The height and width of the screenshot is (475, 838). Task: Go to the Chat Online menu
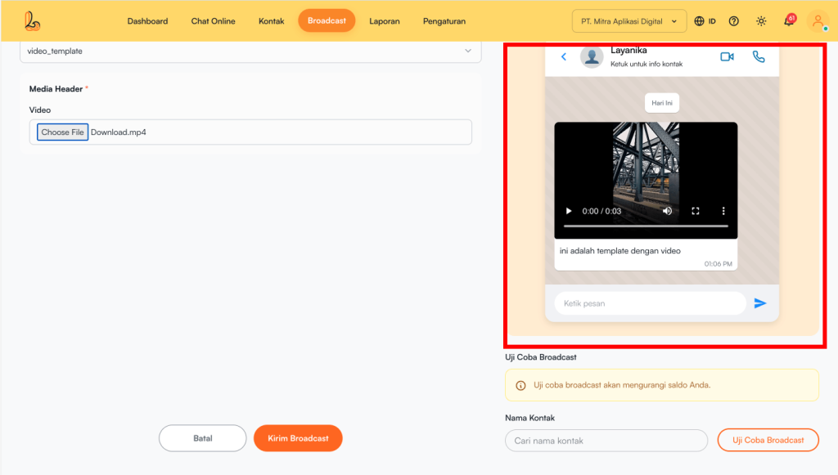[213, 21]
